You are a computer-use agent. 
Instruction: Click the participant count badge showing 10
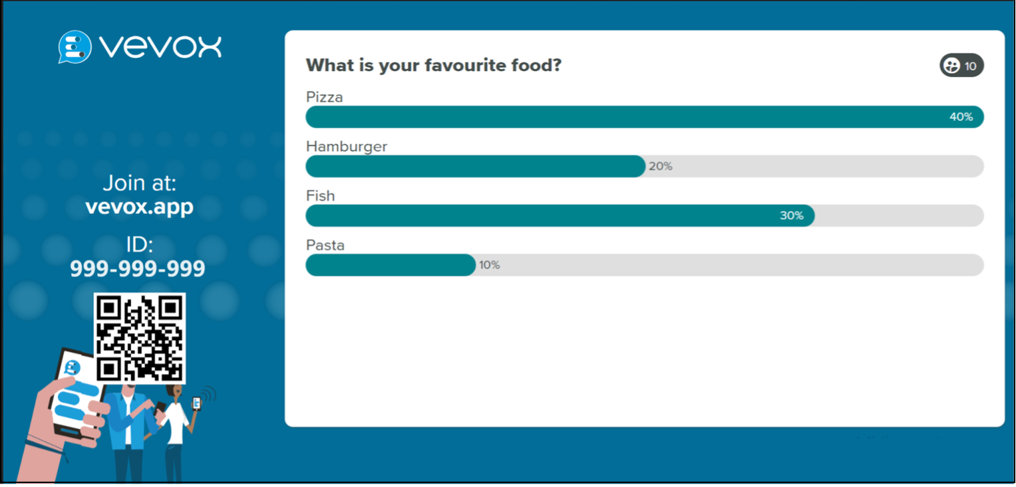click(x=961, y=66)
